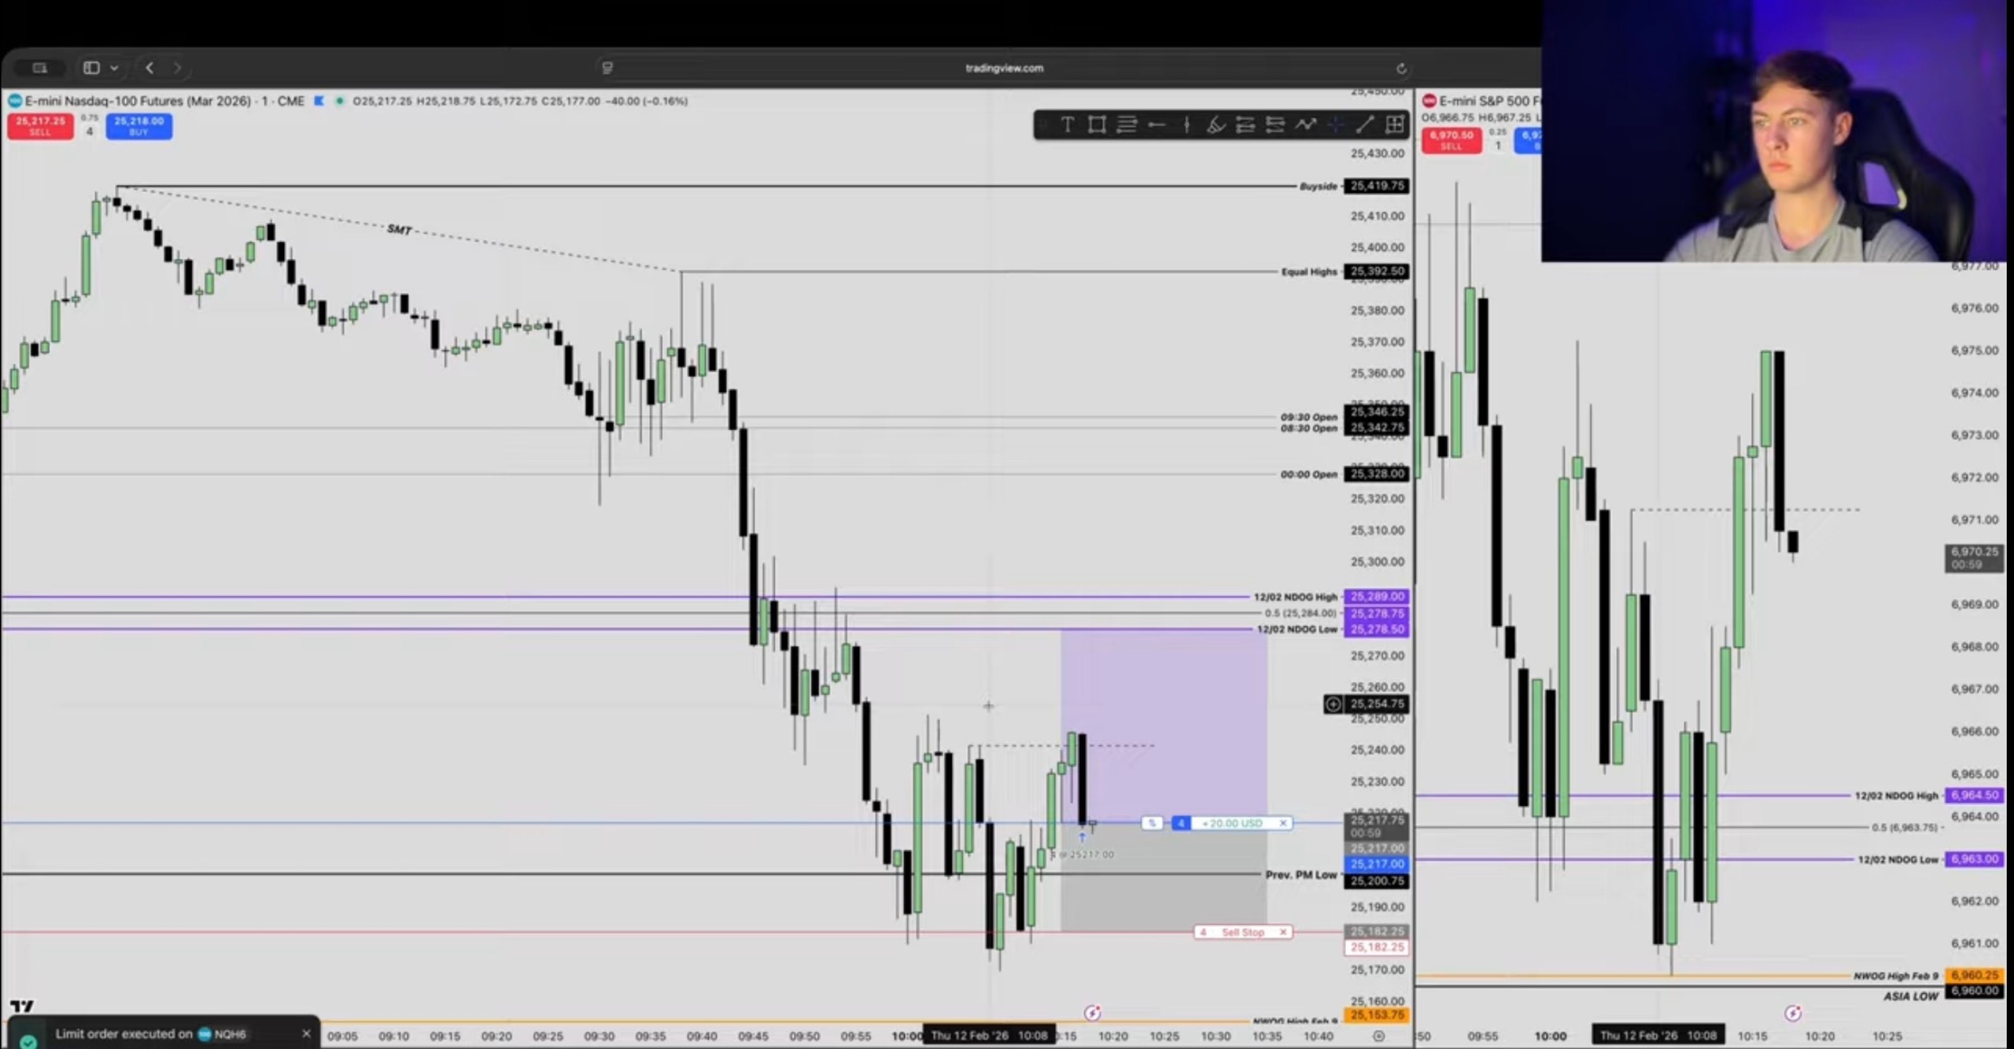
Task: Go back with browser back arrow
Action: click(x=149, y=68)
